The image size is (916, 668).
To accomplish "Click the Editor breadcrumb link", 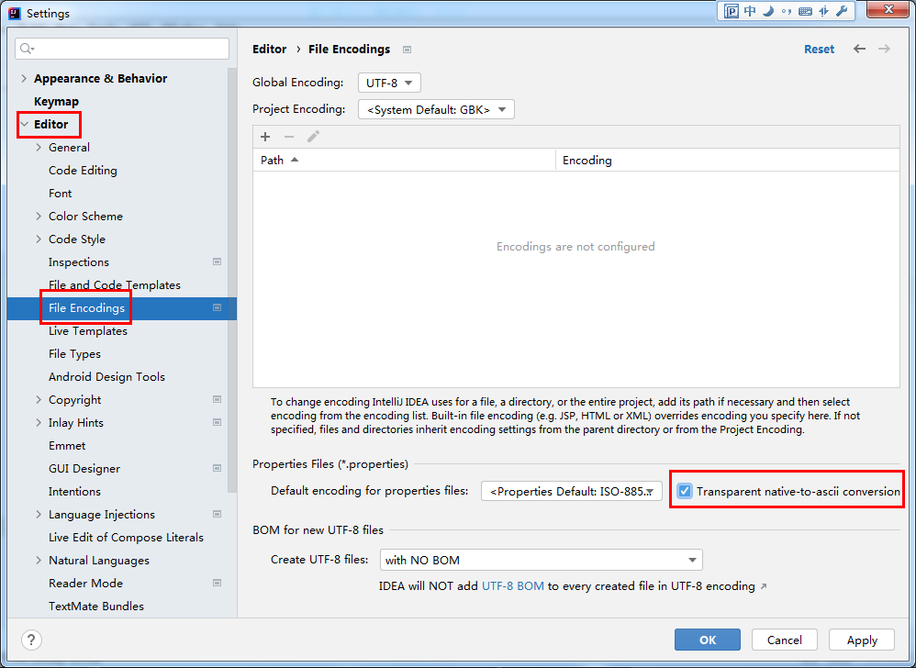I will click(269, 49).
